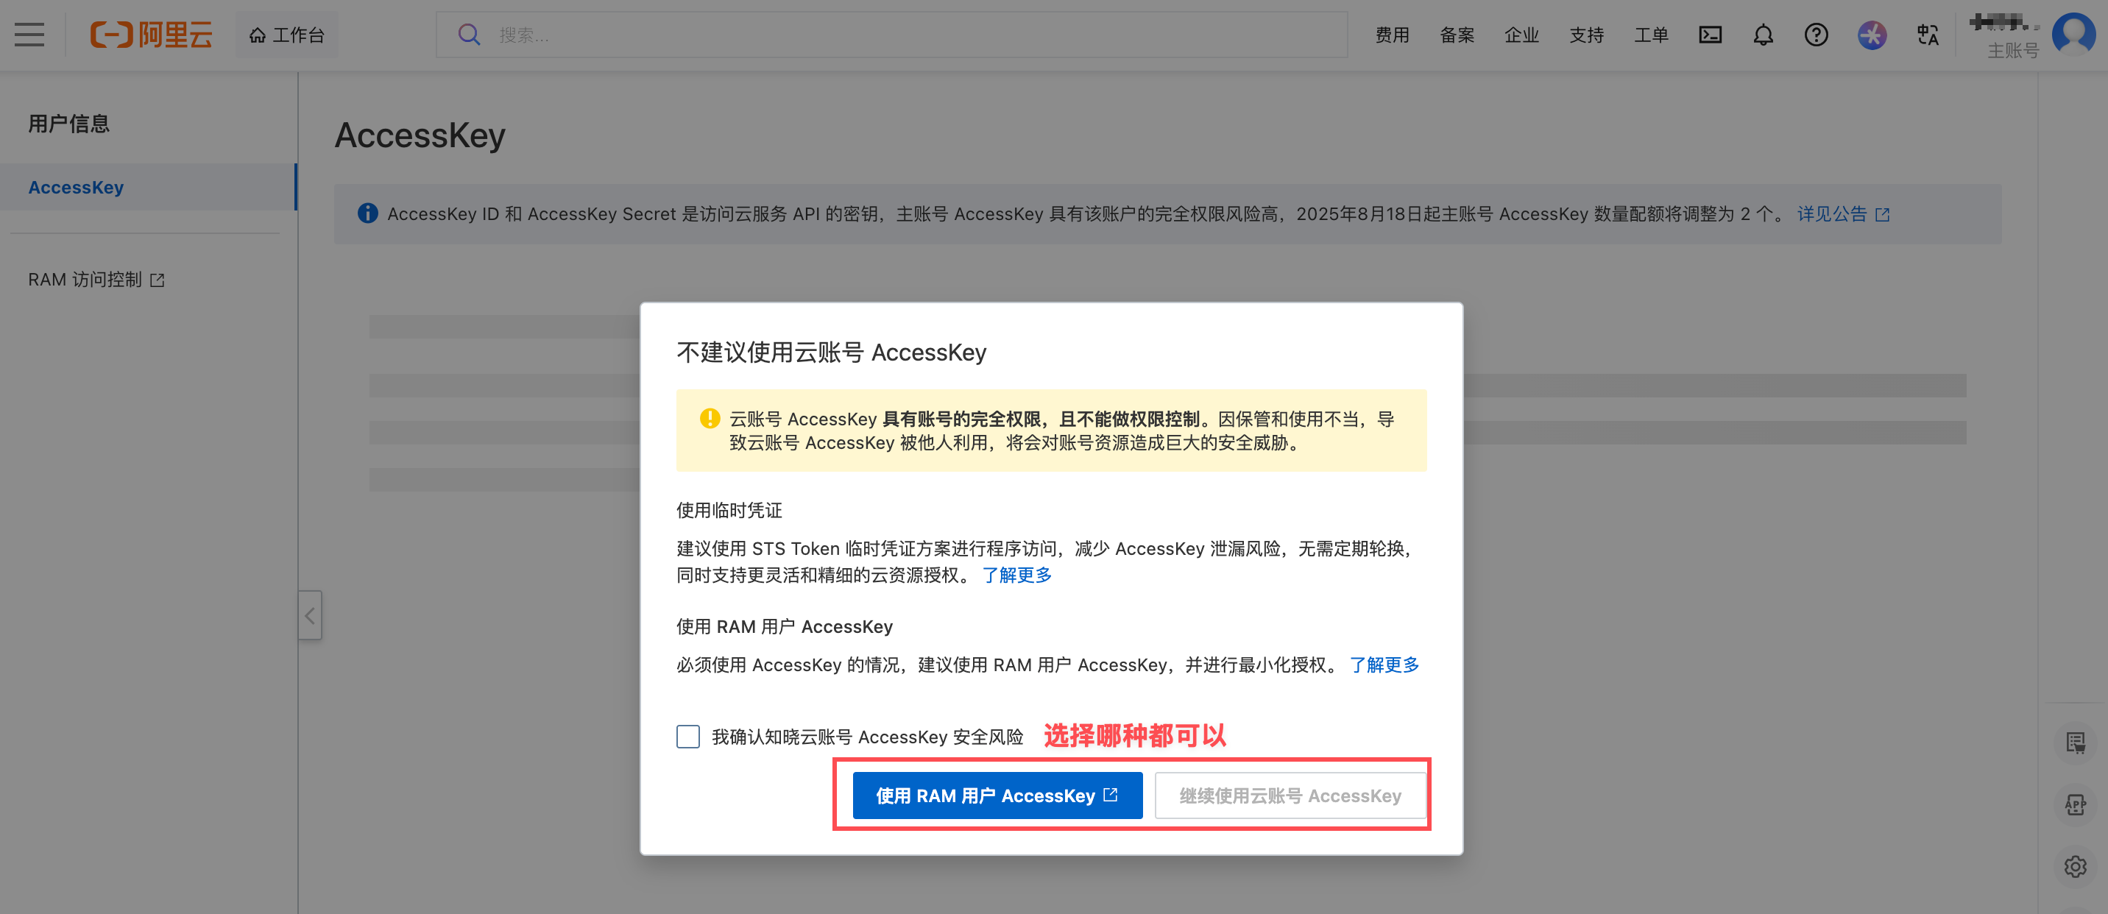
Task: Open the hamburger navigation menu
Action: pos(29,35)
